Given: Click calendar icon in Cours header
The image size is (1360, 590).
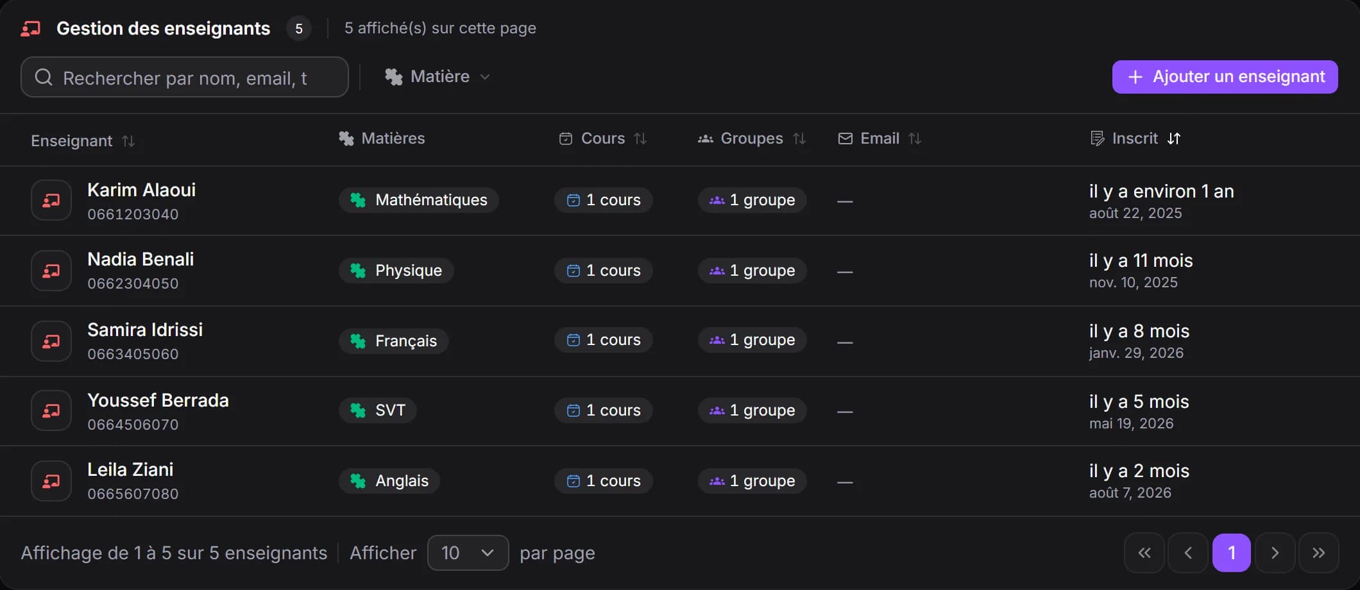Looking at the screenshot, I should pos(566,139).
